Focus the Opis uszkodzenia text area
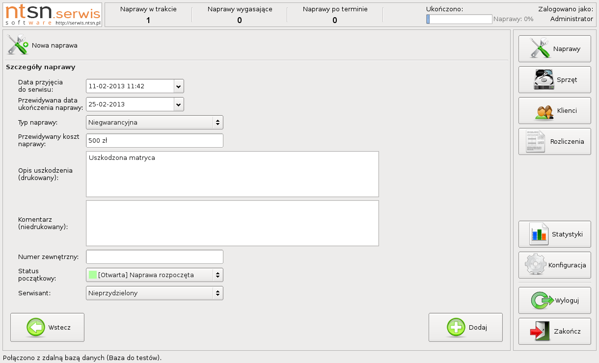The image size is (599, 363). click(232, 174)
